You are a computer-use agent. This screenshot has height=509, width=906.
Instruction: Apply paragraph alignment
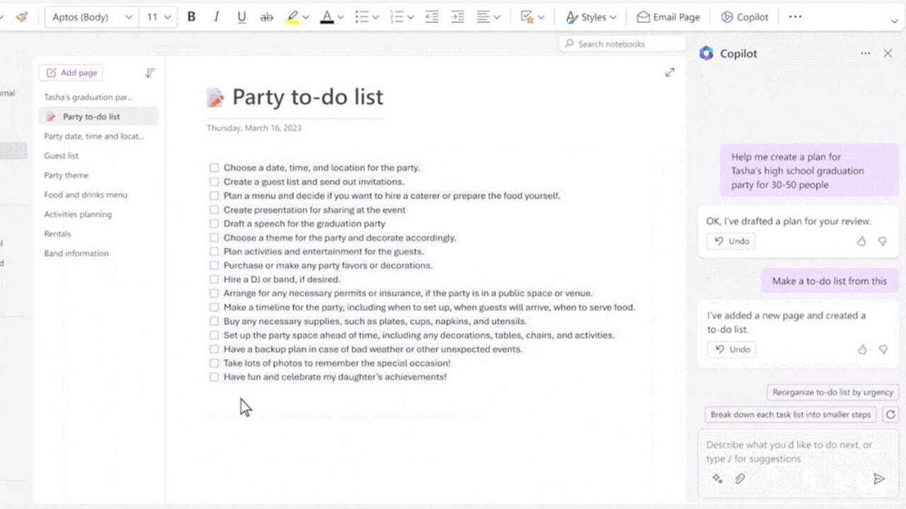tap(483, 17)
